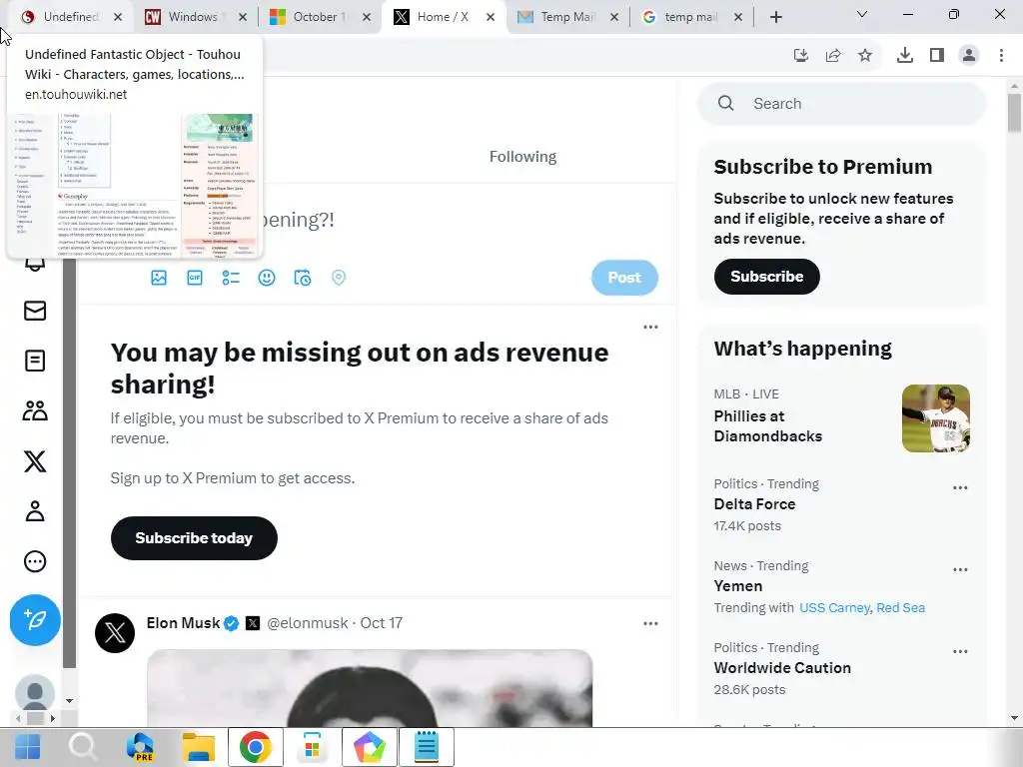Open more options on Elon Musk's post

click(650, 623)
